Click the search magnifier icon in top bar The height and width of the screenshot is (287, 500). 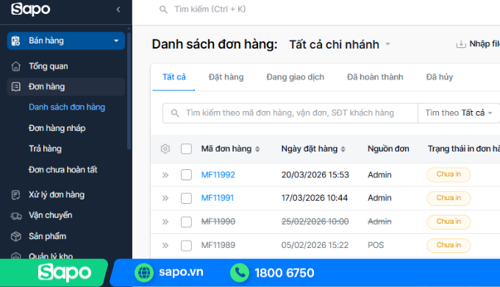(x=163, y=10)
